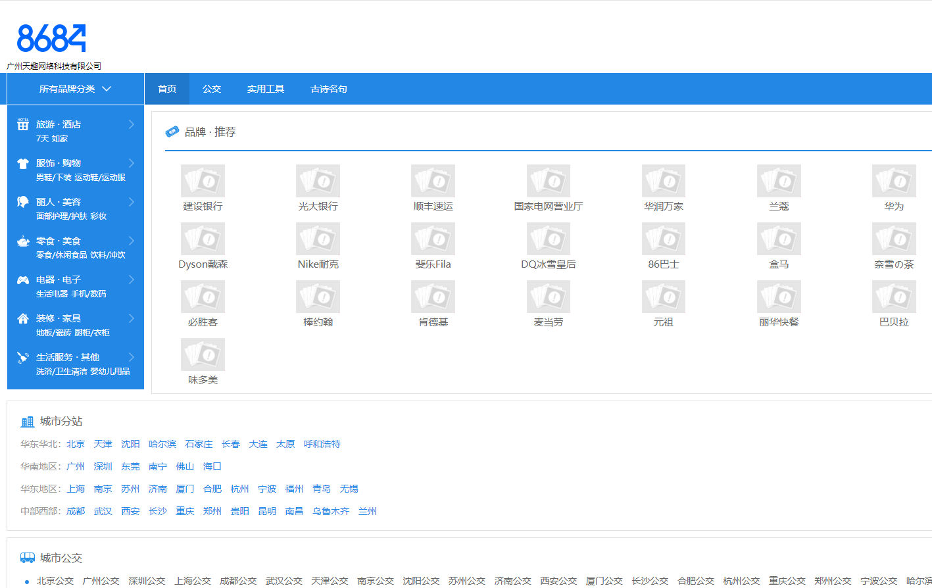Image resolution: width=932 pixels, height=588 pixels.
Task: Click the 乌鲁木齐 city link
Action: point(331,511)
